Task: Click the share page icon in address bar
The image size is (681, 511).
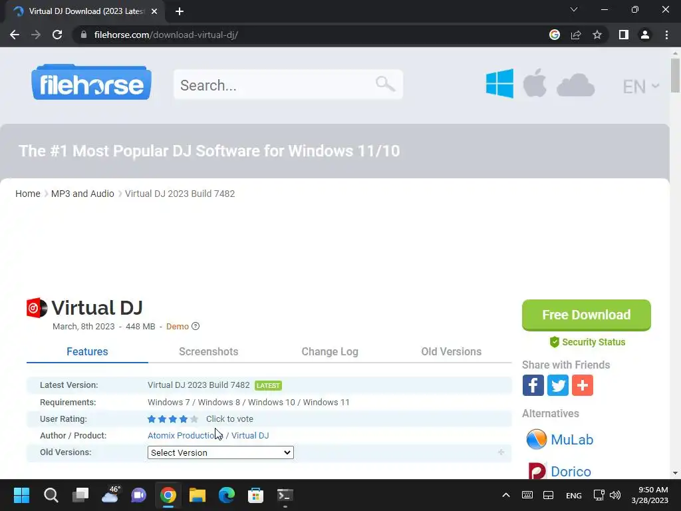Action: 576,35
